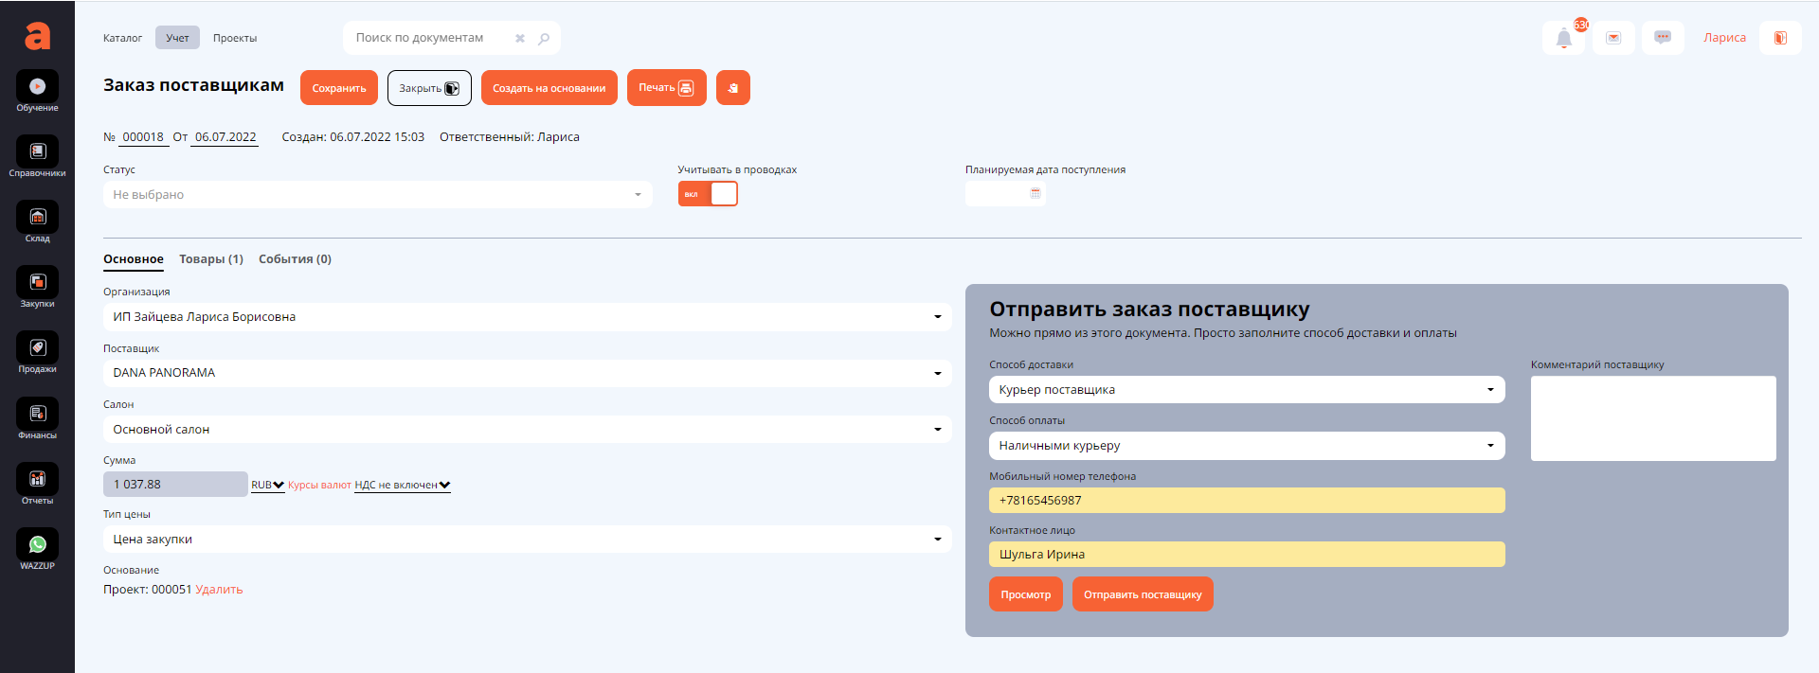The width and height of the screenshot is (1819, 673).
Task: Launch the WAZZUP integration icon
Action: coord(37,545)
